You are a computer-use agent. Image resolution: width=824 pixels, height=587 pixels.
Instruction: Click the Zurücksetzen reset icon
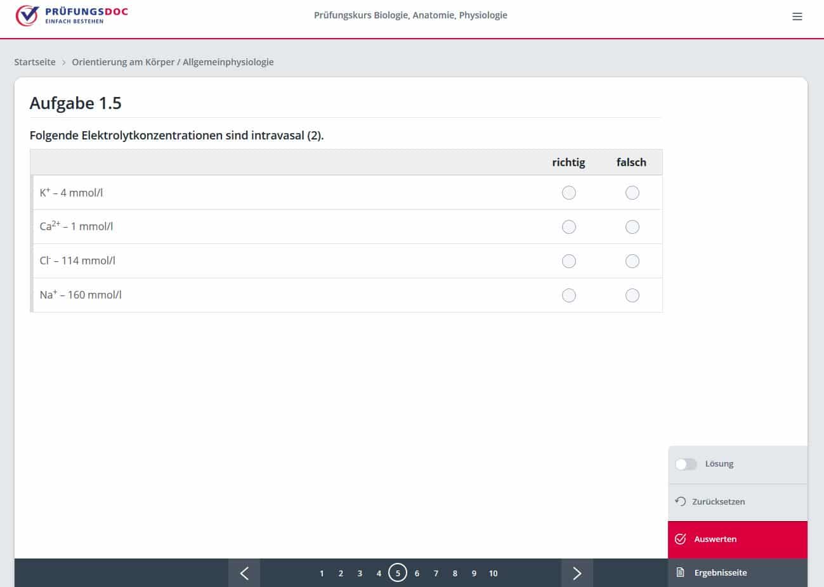coord(681,501)
